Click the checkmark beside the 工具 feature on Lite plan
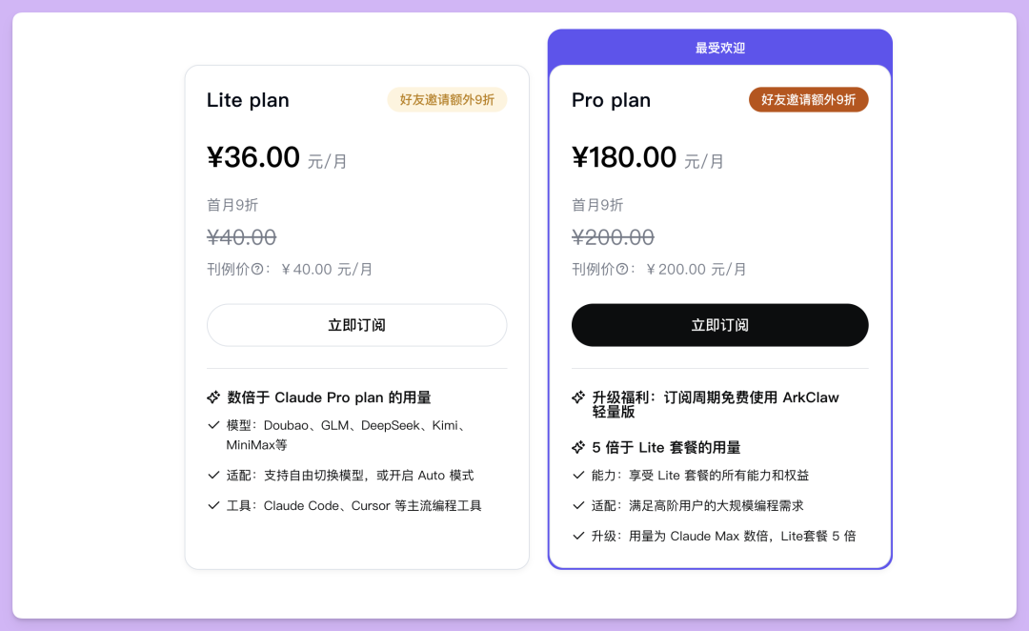Image resolution: width=1029 pixels, height=631 pixels. tap(213, 505)
